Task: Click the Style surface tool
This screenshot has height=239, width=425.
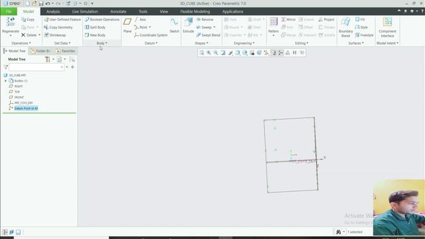Action: pyautogui.click(x=361, y=27)
